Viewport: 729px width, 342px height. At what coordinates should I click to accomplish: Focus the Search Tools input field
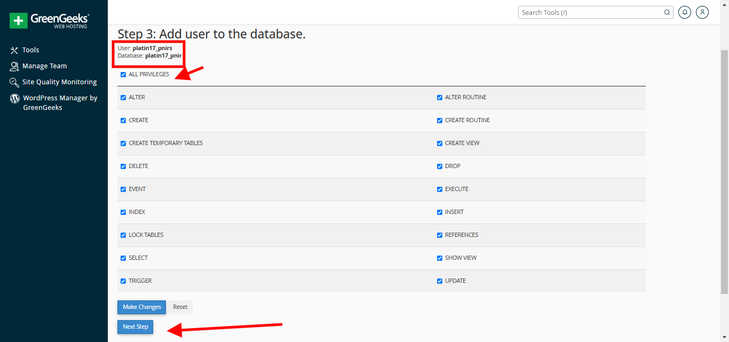(590, 12)
